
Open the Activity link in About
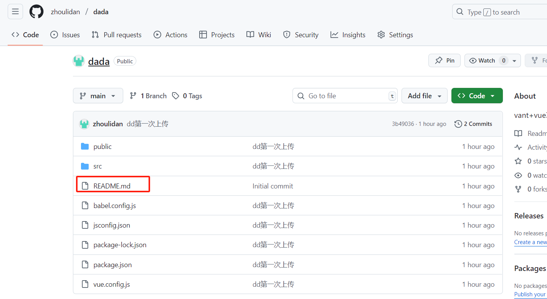coord(531,147)
